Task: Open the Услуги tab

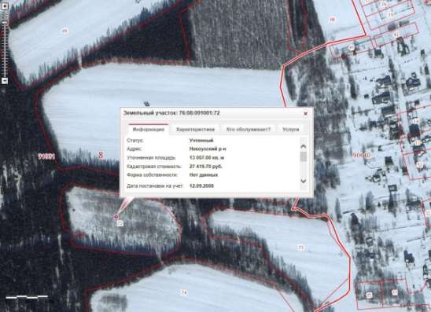Action: [290, 130]
